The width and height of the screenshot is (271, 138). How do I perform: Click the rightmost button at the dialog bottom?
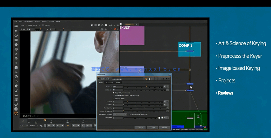164,128
